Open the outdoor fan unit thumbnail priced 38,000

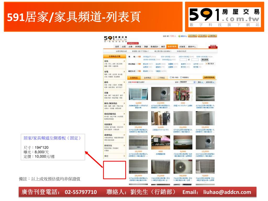click(x=183, y=167)
